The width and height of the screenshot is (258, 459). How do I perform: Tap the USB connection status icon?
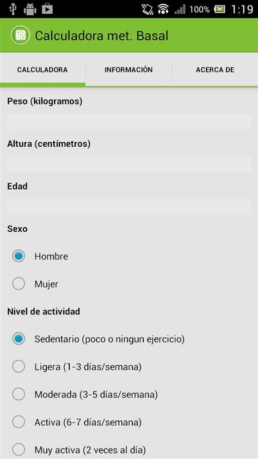click(12, 9)
